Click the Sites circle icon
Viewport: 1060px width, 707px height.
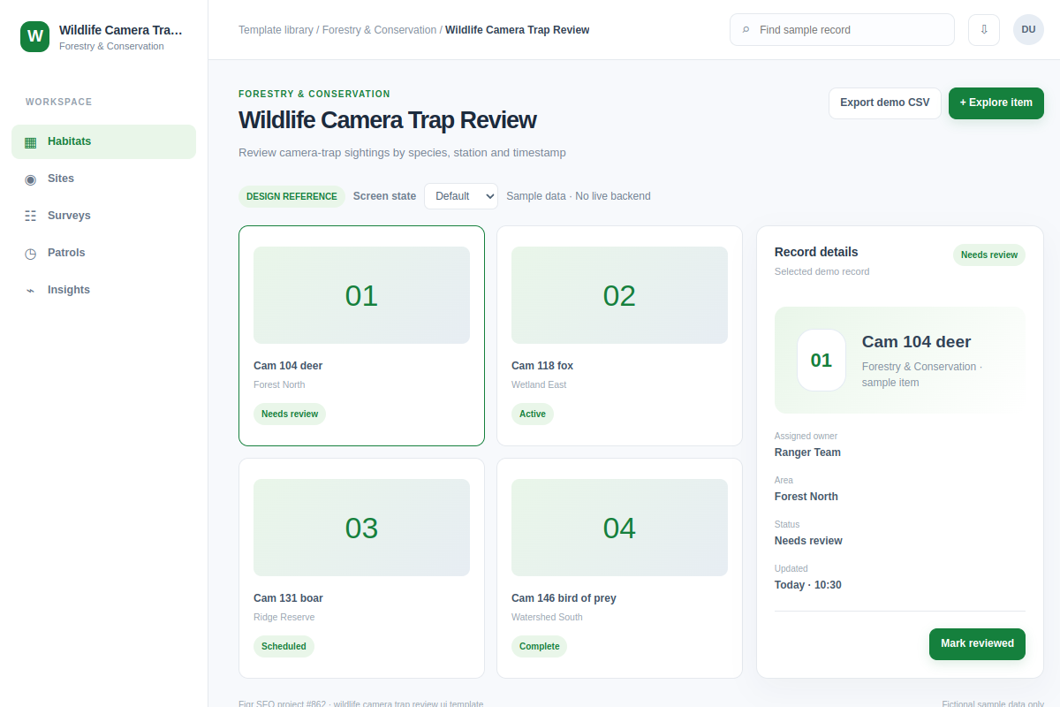click(31, 179)
